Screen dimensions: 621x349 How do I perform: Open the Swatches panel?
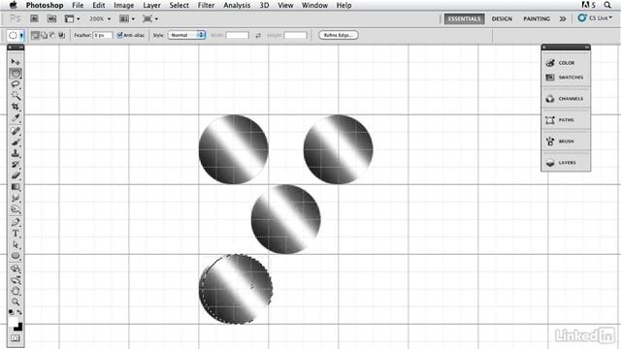pos(566,78)
